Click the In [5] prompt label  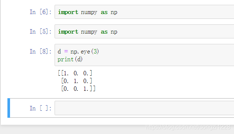(x=40, y=31)
